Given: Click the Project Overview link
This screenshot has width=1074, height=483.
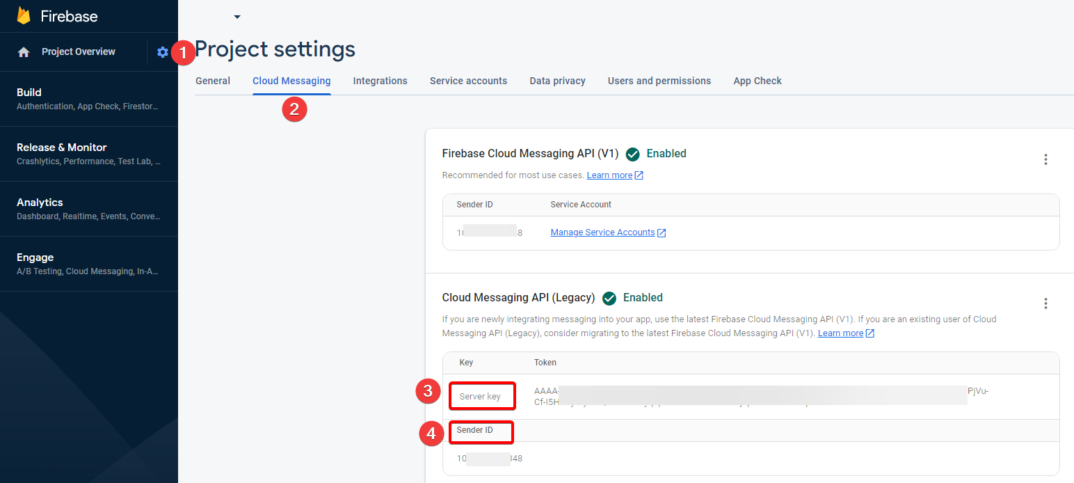Looking at the screenshot, I should pos(79,52).
